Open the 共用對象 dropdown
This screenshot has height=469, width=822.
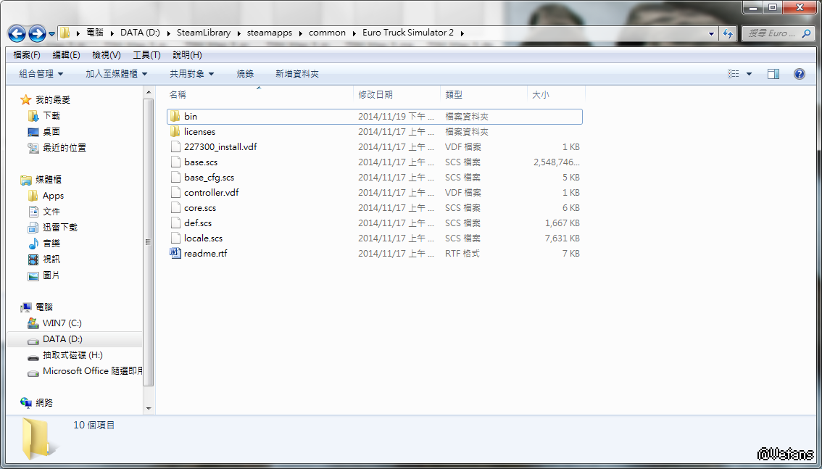(x=192, y=74)
